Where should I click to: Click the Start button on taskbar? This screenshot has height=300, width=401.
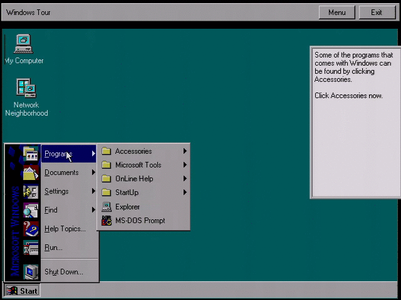[x=23, y=291]
